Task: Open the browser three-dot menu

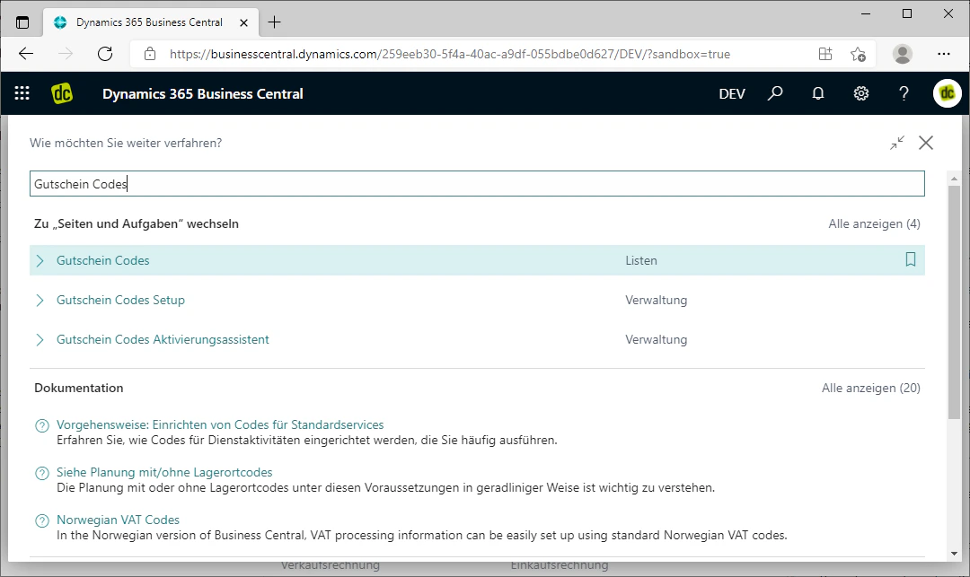Action: [x=943, y=54]
